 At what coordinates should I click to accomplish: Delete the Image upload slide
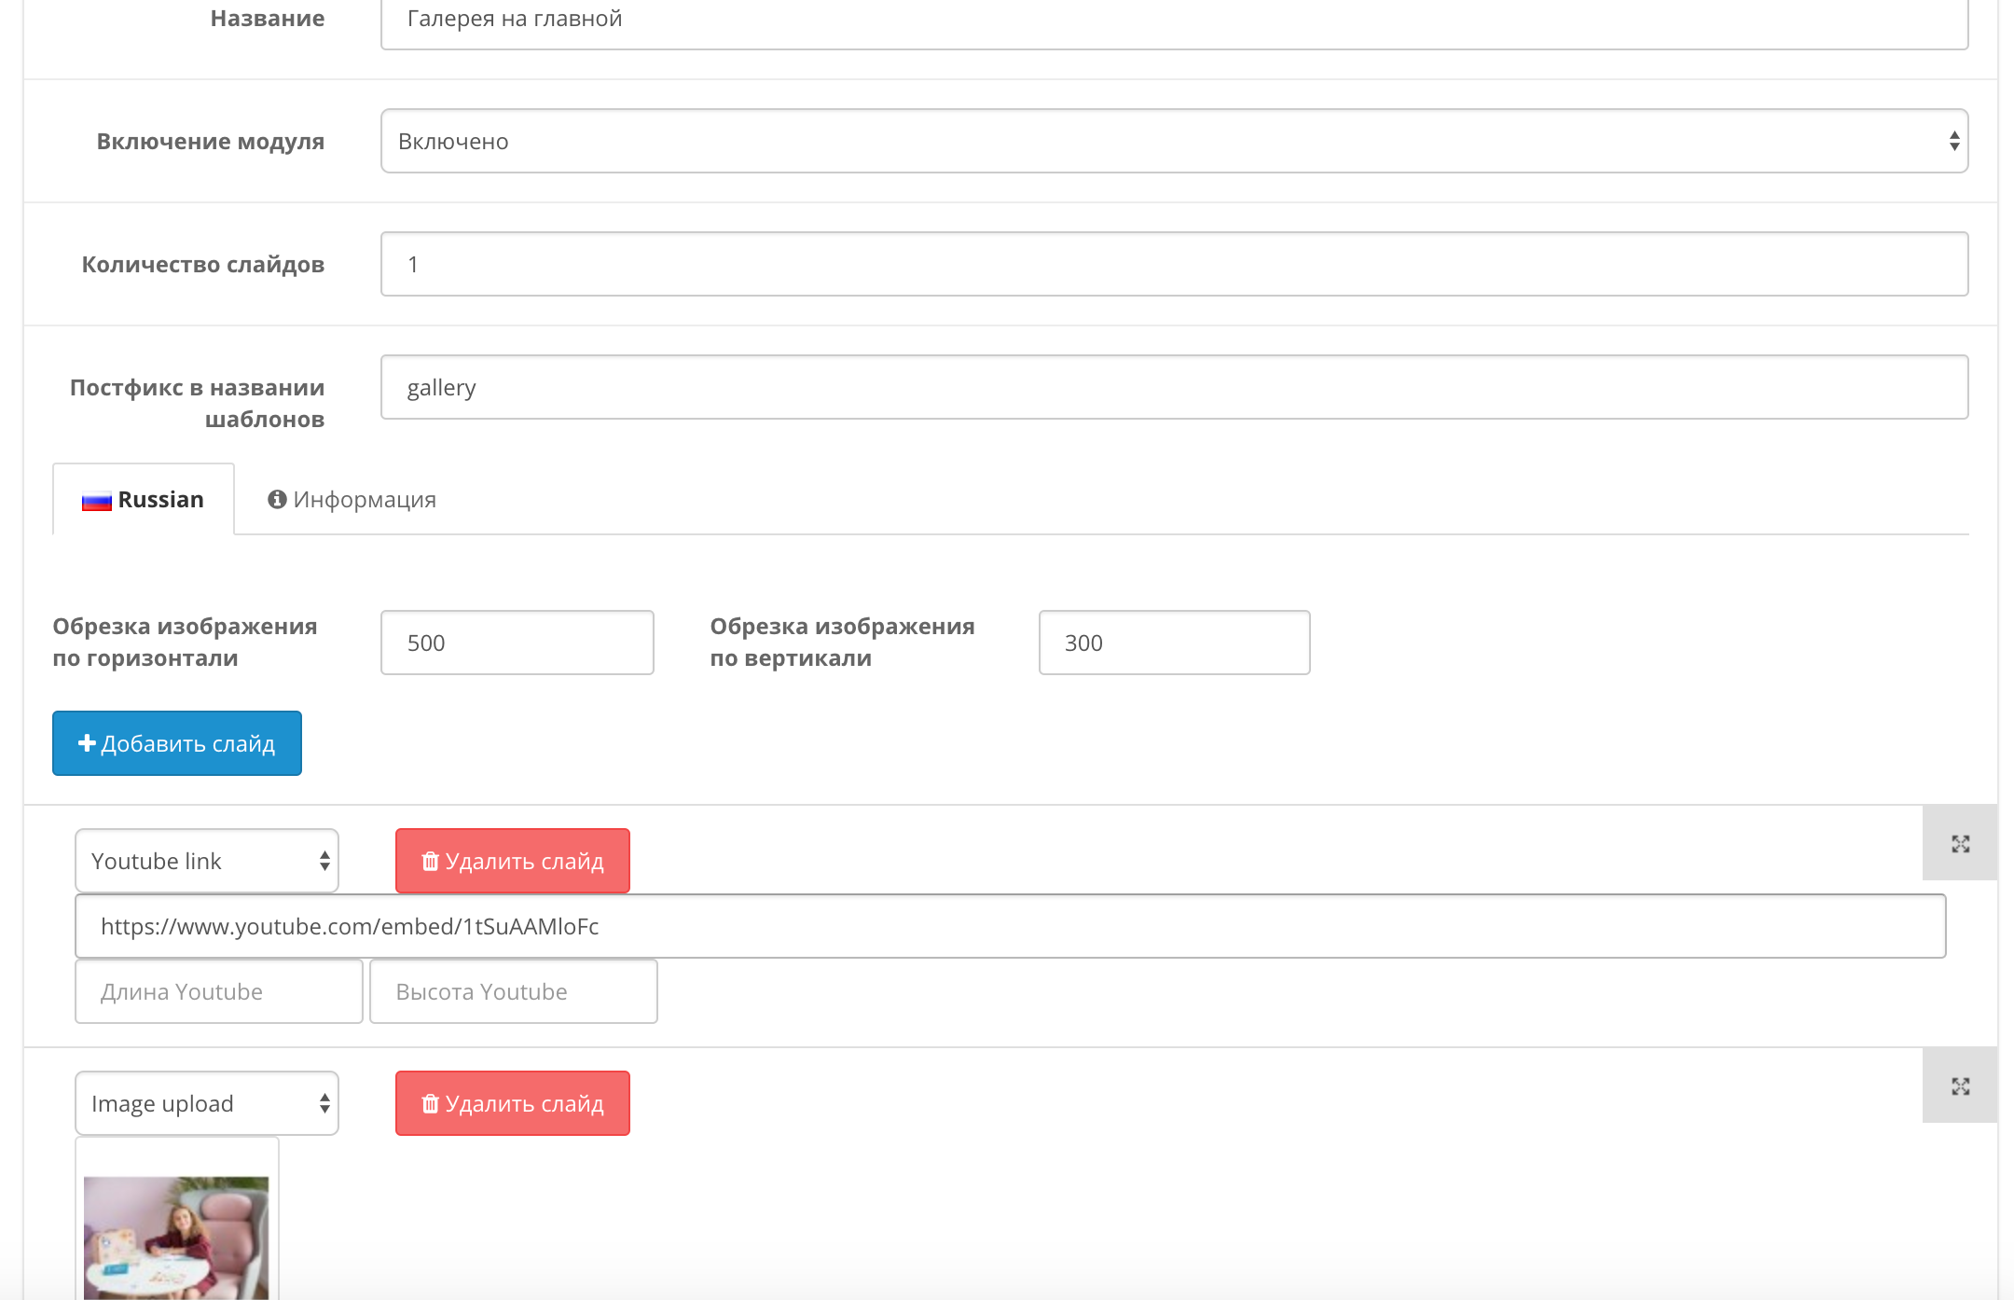tap(512, 1103)
